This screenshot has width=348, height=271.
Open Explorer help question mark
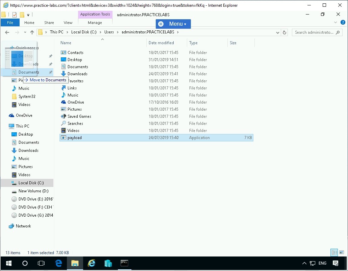point(343,22)
